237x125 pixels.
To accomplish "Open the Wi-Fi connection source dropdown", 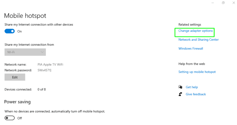I will (x=25, y=52).
